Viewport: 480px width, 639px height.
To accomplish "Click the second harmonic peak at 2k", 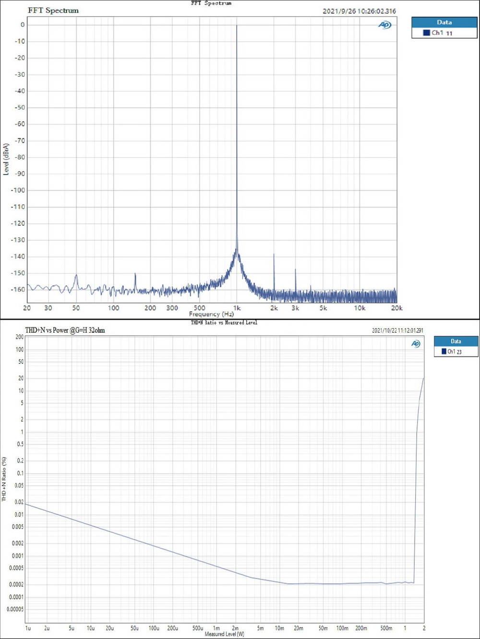I will [274, 255].
